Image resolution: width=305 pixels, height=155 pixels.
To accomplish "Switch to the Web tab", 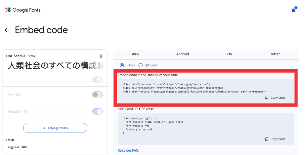I will [135, 54].
